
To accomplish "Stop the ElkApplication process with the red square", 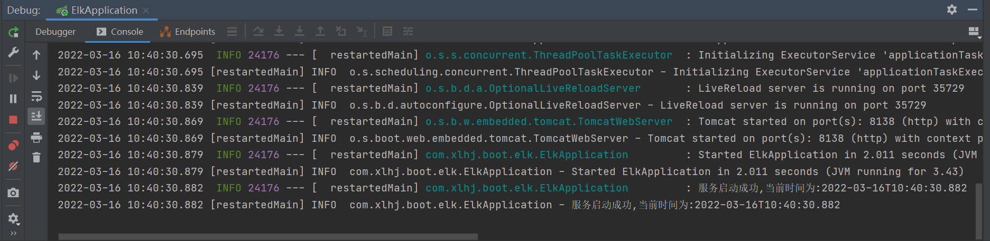I will click(x=13, y=120).
